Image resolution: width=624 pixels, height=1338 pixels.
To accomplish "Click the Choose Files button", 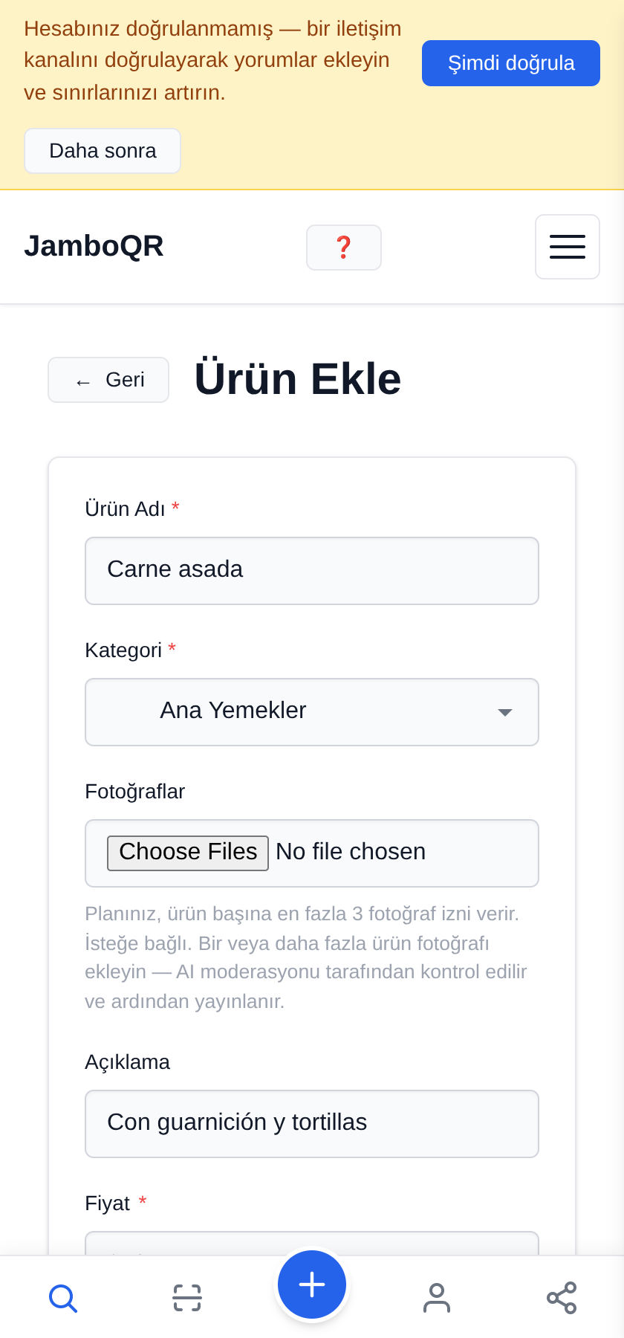I will click(188, 853).
